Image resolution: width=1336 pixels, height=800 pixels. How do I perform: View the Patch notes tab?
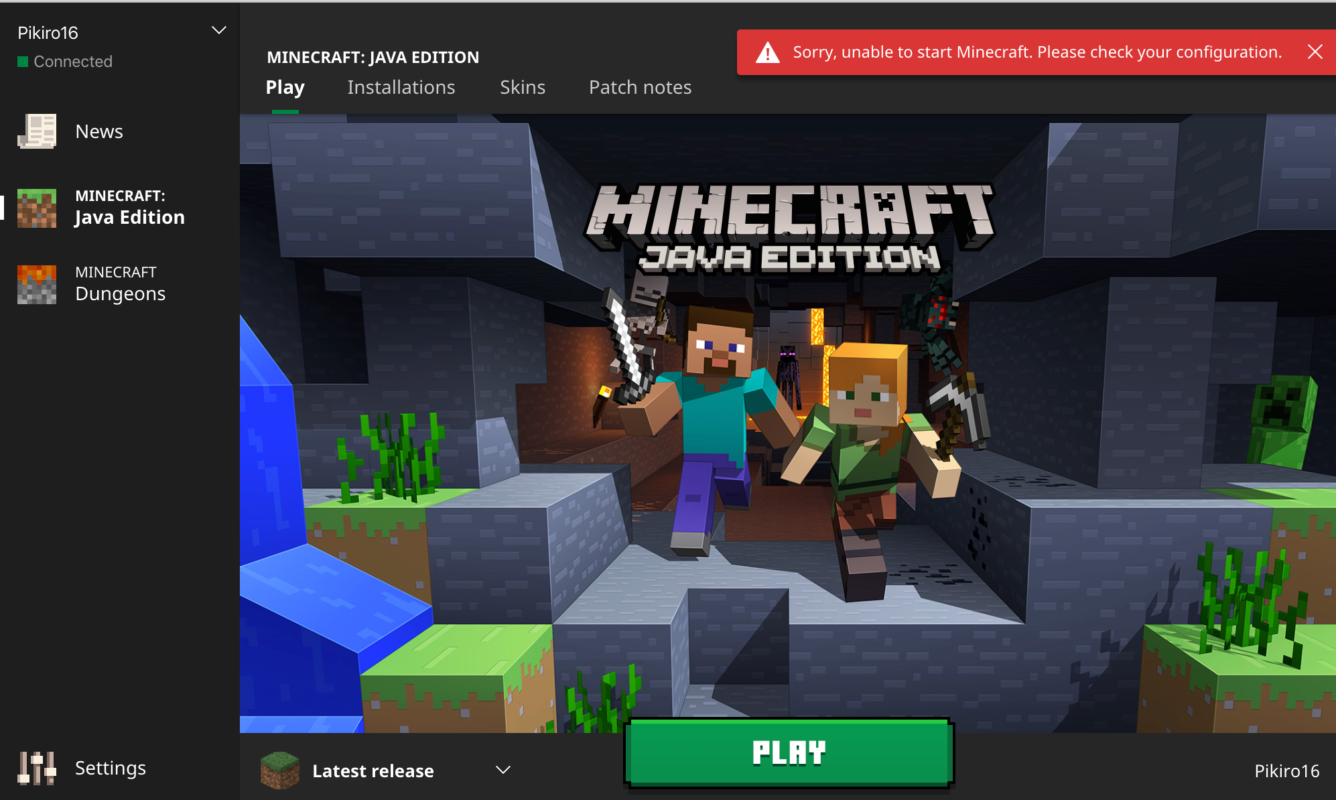[x=640, y=87]
